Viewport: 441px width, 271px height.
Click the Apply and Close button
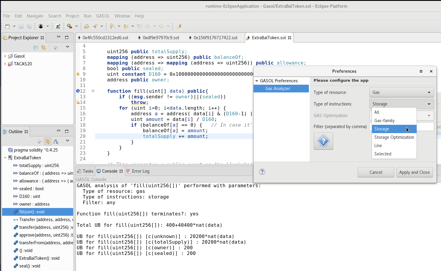tap(414, 172)
